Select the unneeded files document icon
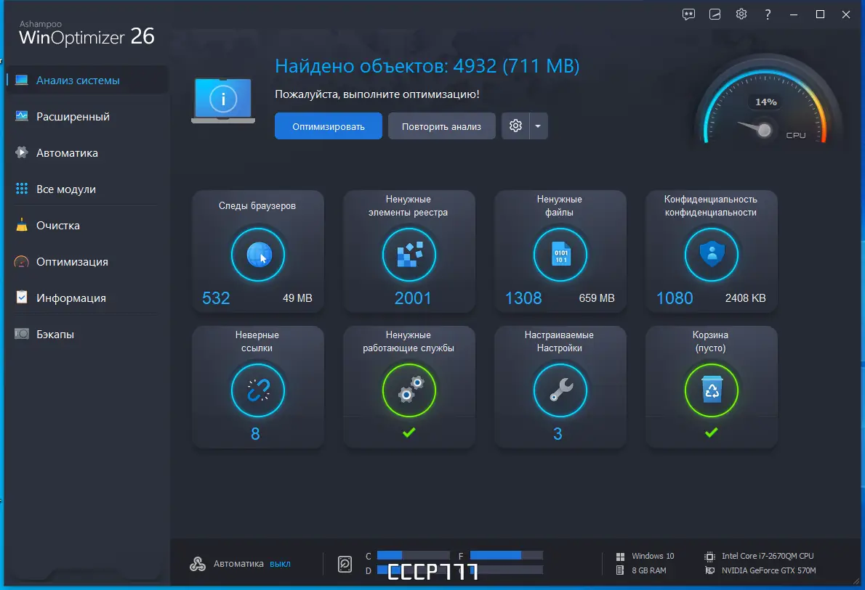Image resolution: width=865 pixels, height=590 pixels. pos(560,255)
